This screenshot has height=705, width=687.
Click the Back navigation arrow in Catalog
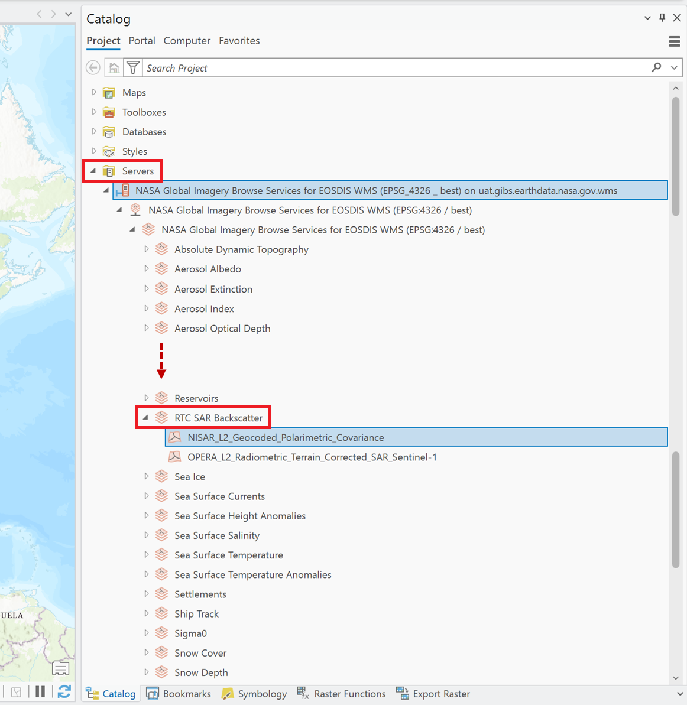coord(93,68)
